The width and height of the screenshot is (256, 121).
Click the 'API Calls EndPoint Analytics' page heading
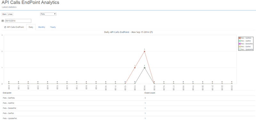[30, 3]
